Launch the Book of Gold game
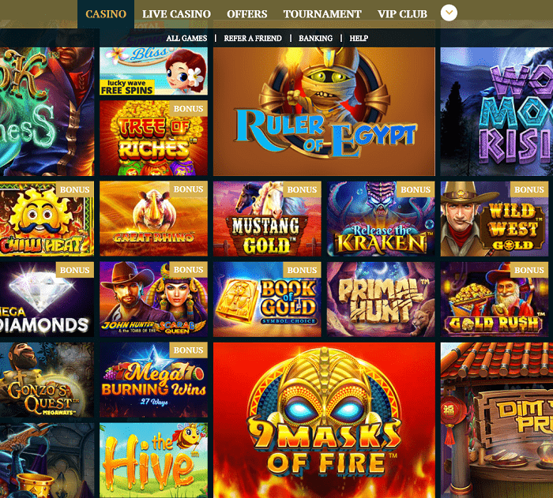 pos(267,299)
